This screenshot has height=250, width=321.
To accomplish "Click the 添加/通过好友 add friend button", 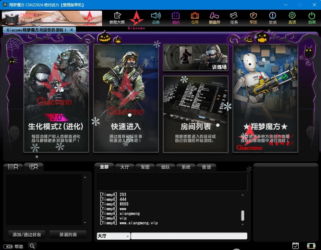I will [x=27, y=235].
